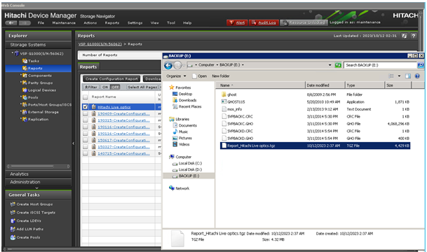
Task: Turn the filter OFF
Action: 115,87
